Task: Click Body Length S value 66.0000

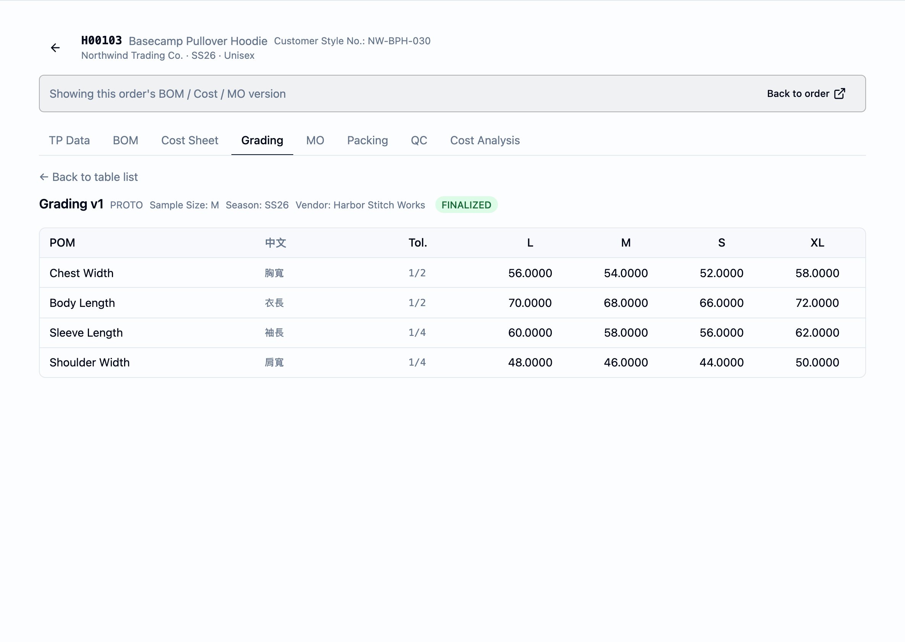Action: 721,303
